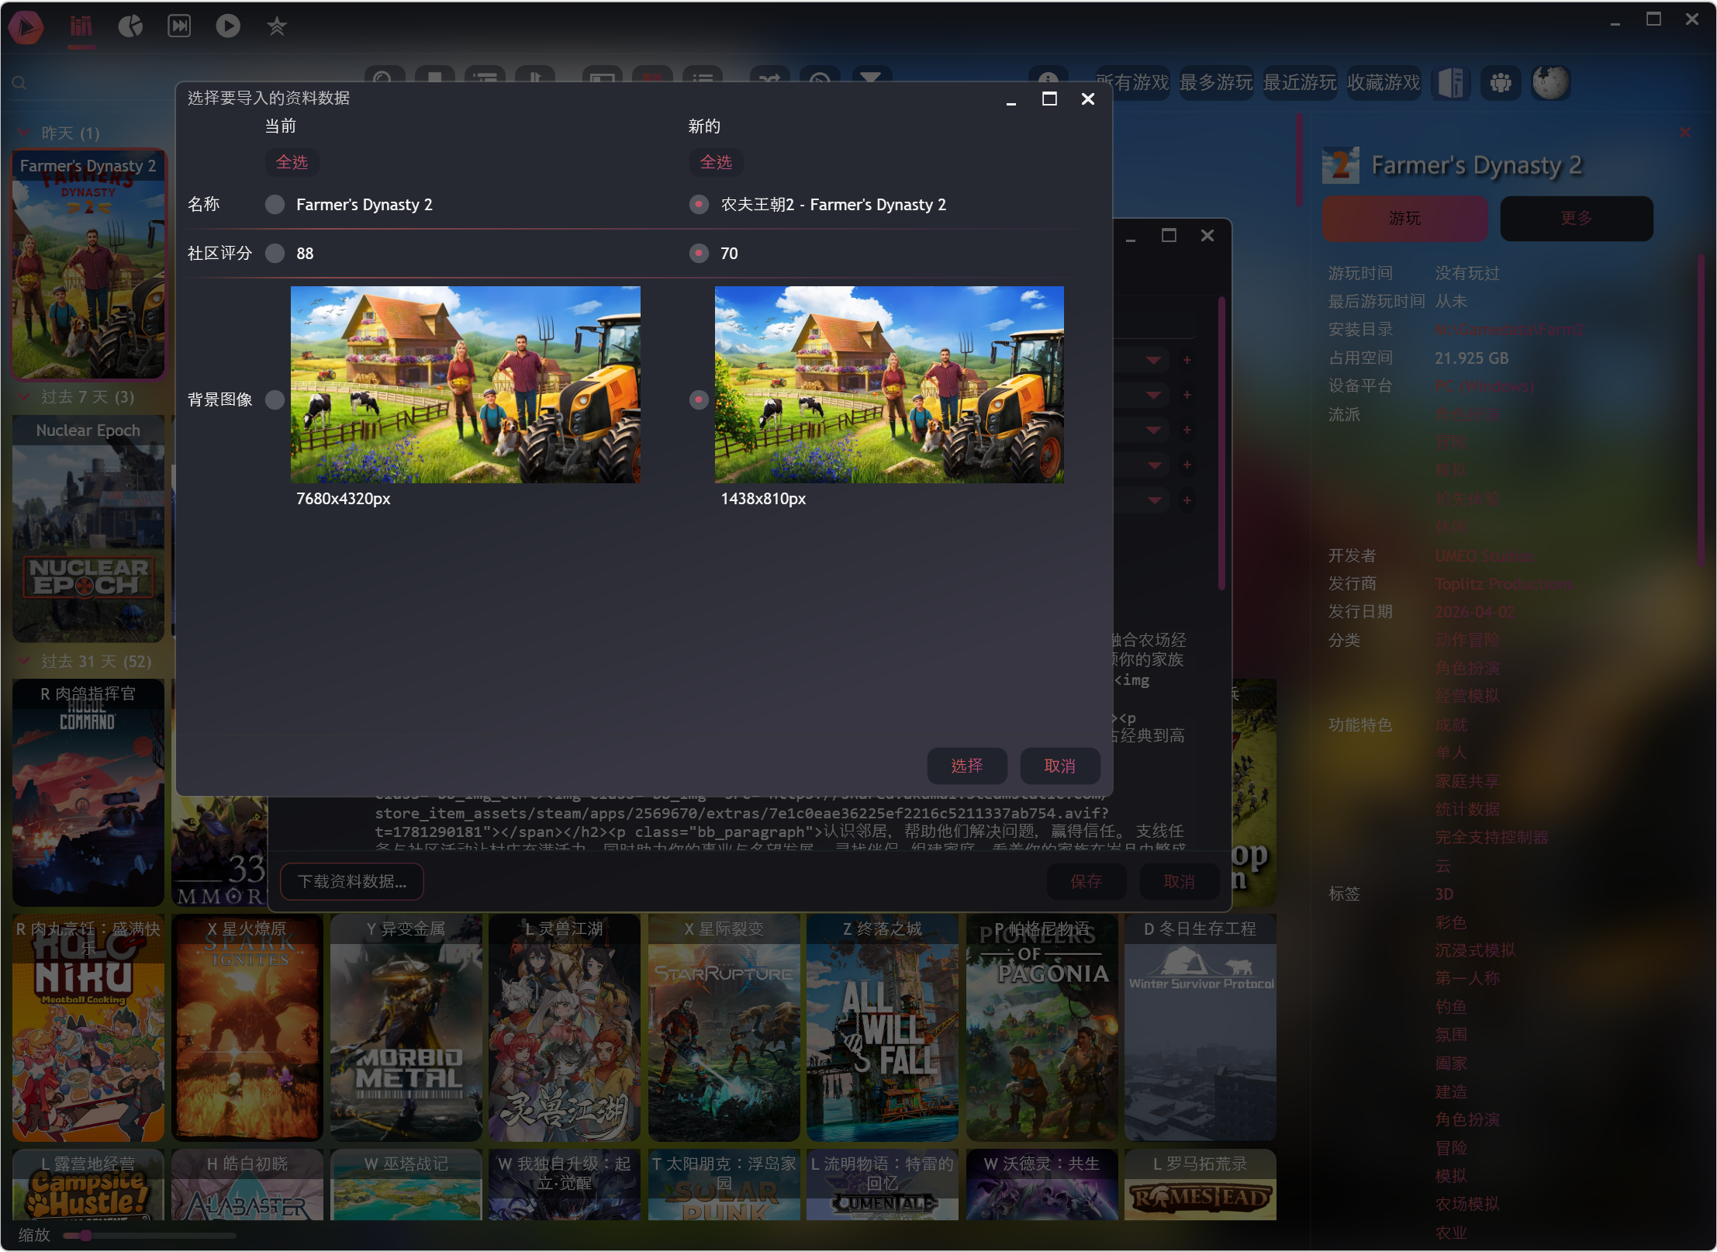The image size is (1717, 1252).
Task: Close the game details panel X
Action: point(1685,132)
